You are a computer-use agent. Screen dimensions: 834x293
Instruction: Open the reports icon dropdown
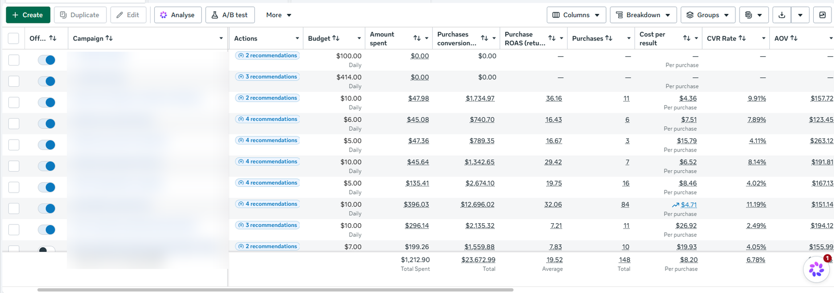[754, 15]
